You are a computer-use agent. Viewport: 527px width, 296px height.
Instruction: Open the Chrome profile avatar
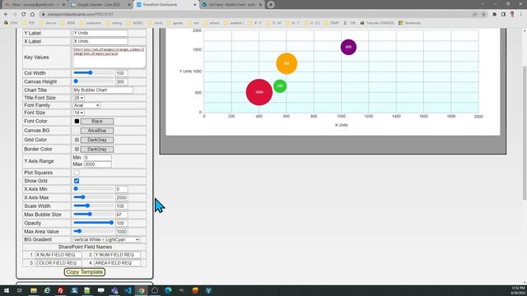(512, 15)
